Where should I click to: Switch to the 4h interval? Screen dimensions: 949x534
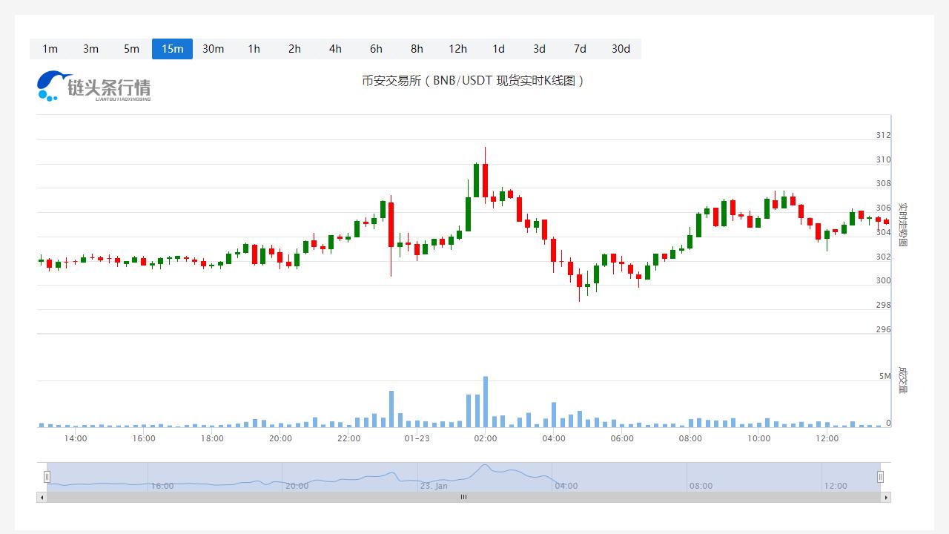(x=335, y=49)
